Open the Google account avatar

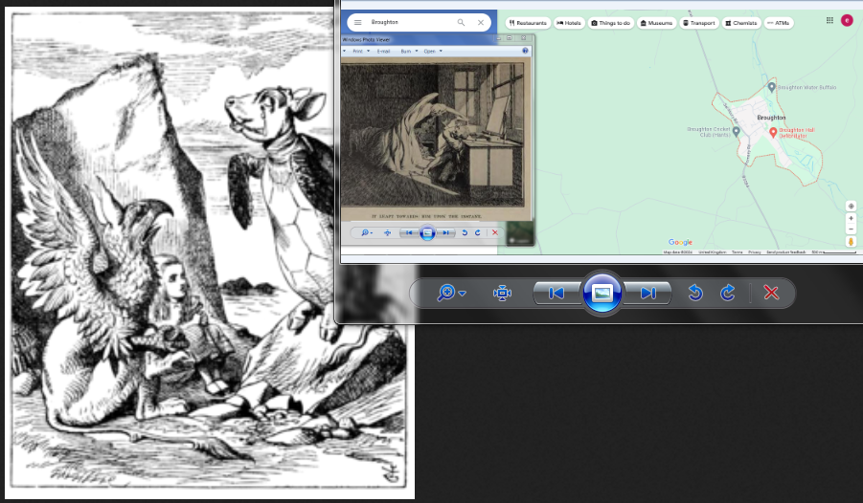(847, 20)
